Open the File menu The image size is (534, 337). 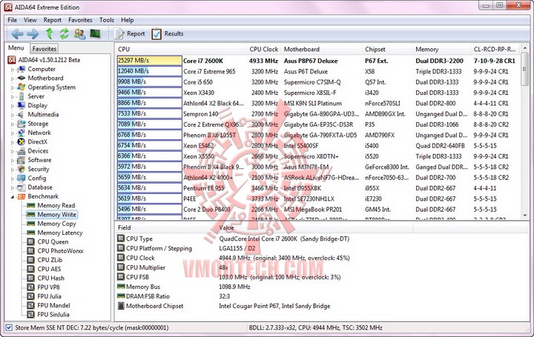[13, 20]
